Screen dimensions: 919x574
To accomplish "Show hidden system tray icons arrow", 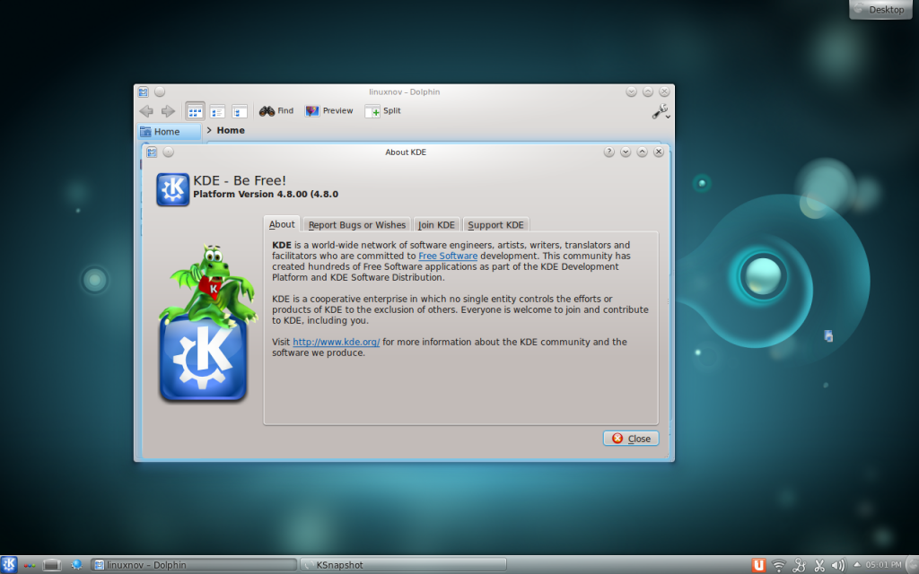I will point(857,565).
